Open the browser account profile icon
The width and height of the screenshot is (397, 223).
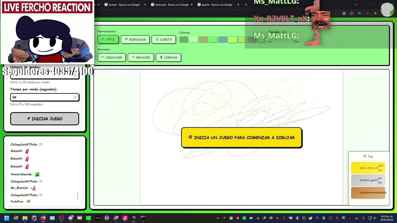(x=344, y=13)
